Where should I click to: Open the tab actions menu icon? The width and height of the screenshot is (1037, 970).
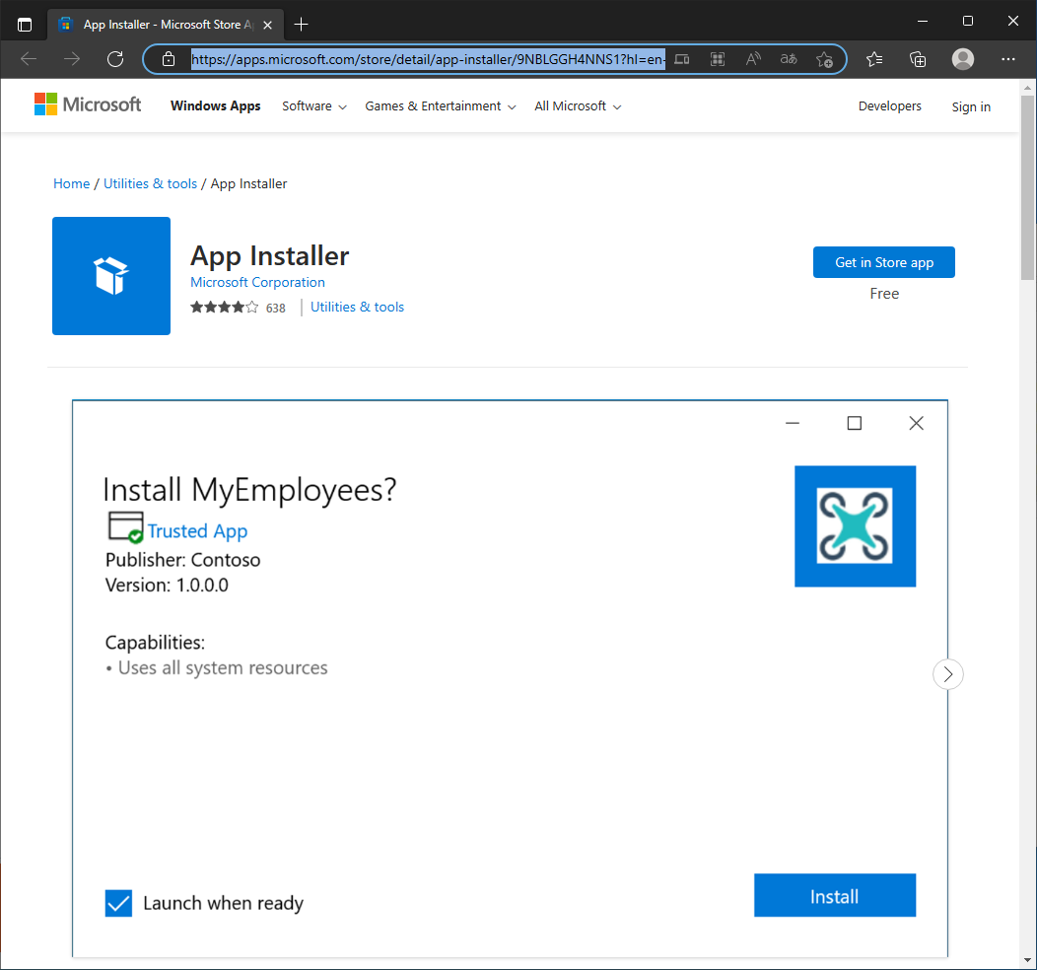coord(25,25)
